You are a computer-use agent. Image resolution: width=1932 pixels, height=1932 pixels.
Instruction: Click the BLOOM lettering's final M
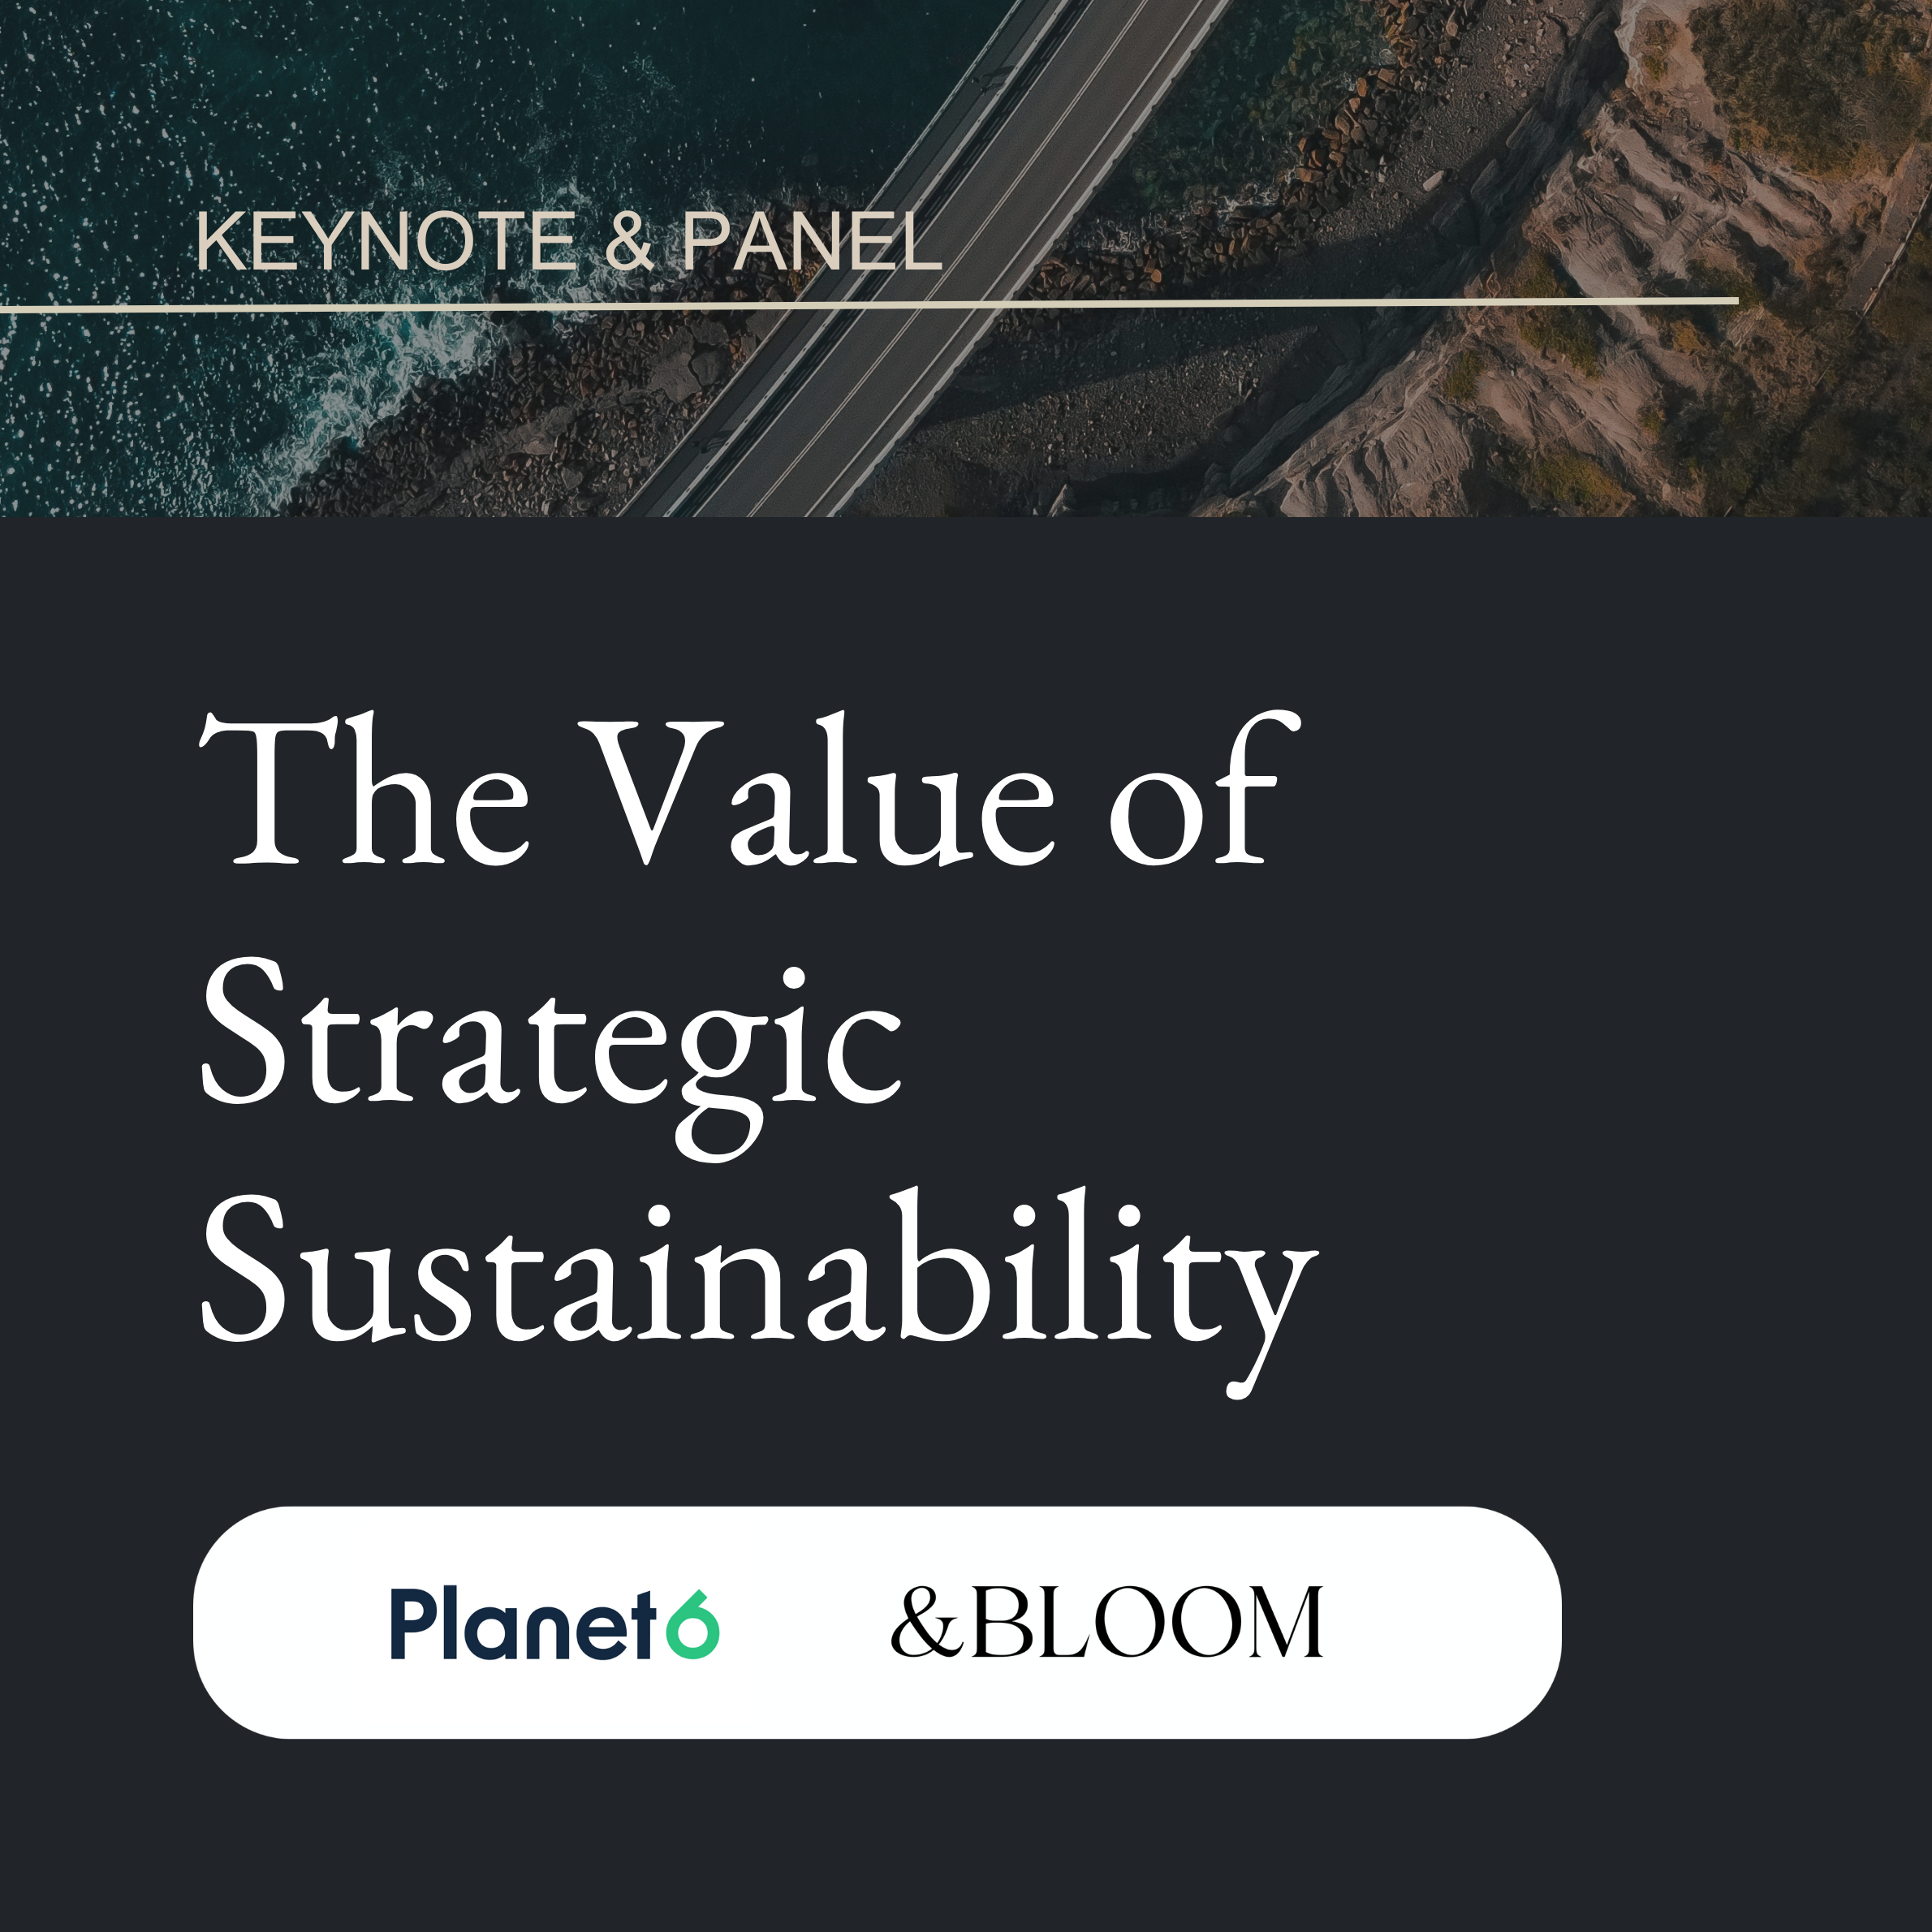click(1286, 1621)
